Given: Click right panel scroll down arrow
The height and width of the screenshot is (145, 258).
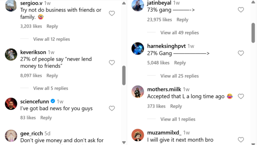Looking at the screenshot, I should click(253, 143).
